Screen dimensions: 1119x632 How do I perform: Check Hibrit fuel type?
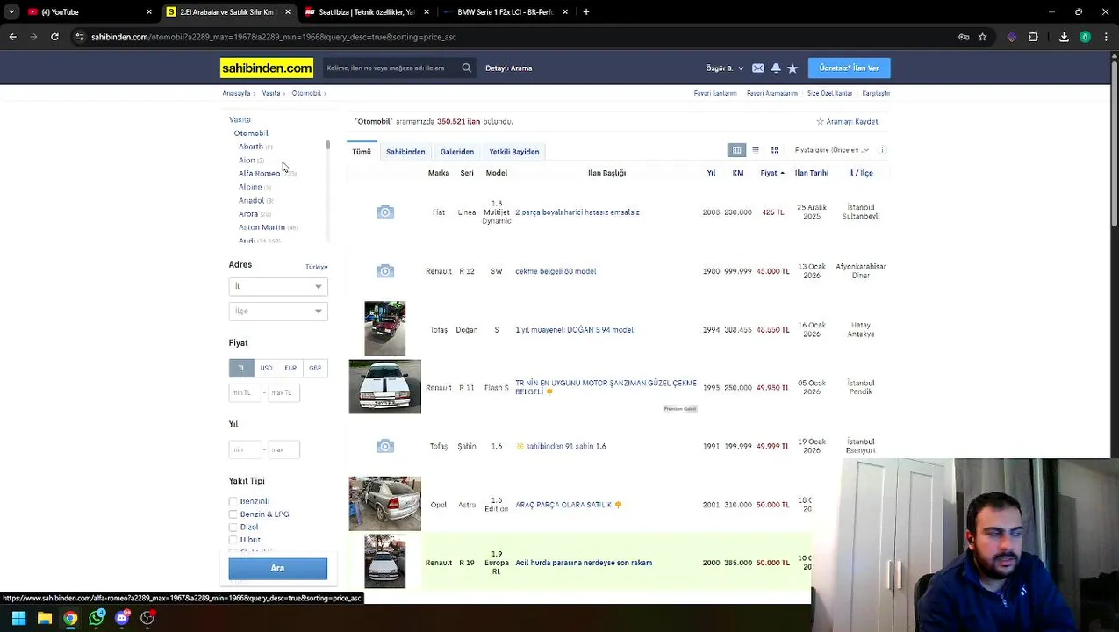click(233, 540)
